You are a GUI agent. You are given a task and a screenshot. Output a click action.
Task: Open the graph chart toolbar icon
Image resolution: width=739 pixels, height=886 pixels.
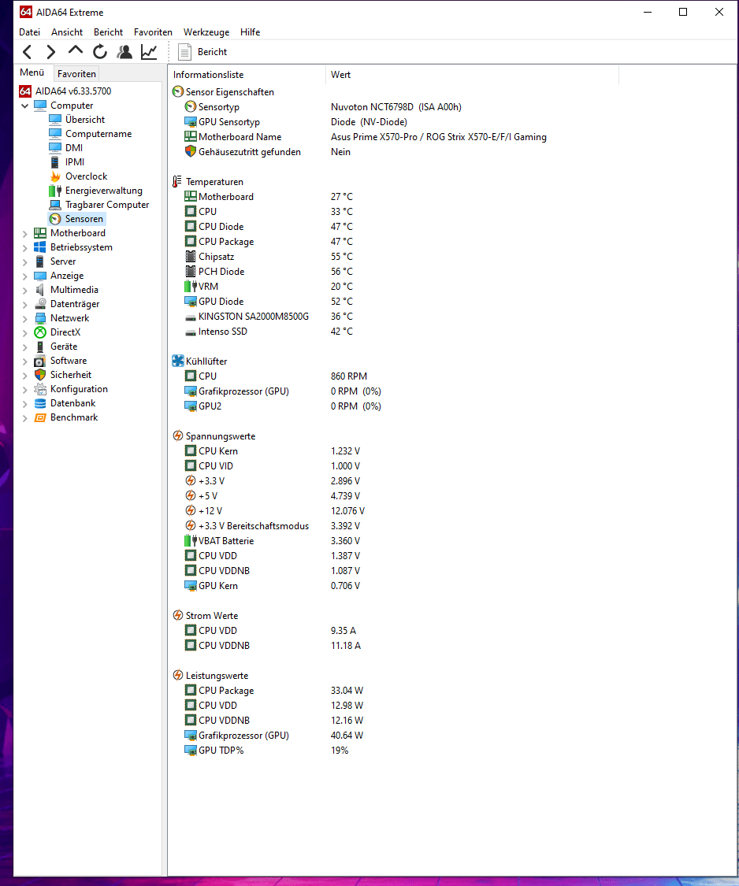click(x=149, y=52)
